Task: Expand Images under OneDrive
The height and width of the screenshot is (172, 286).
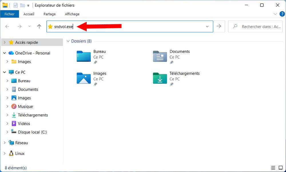Action: pyautogui.click(x=7, y=62)
